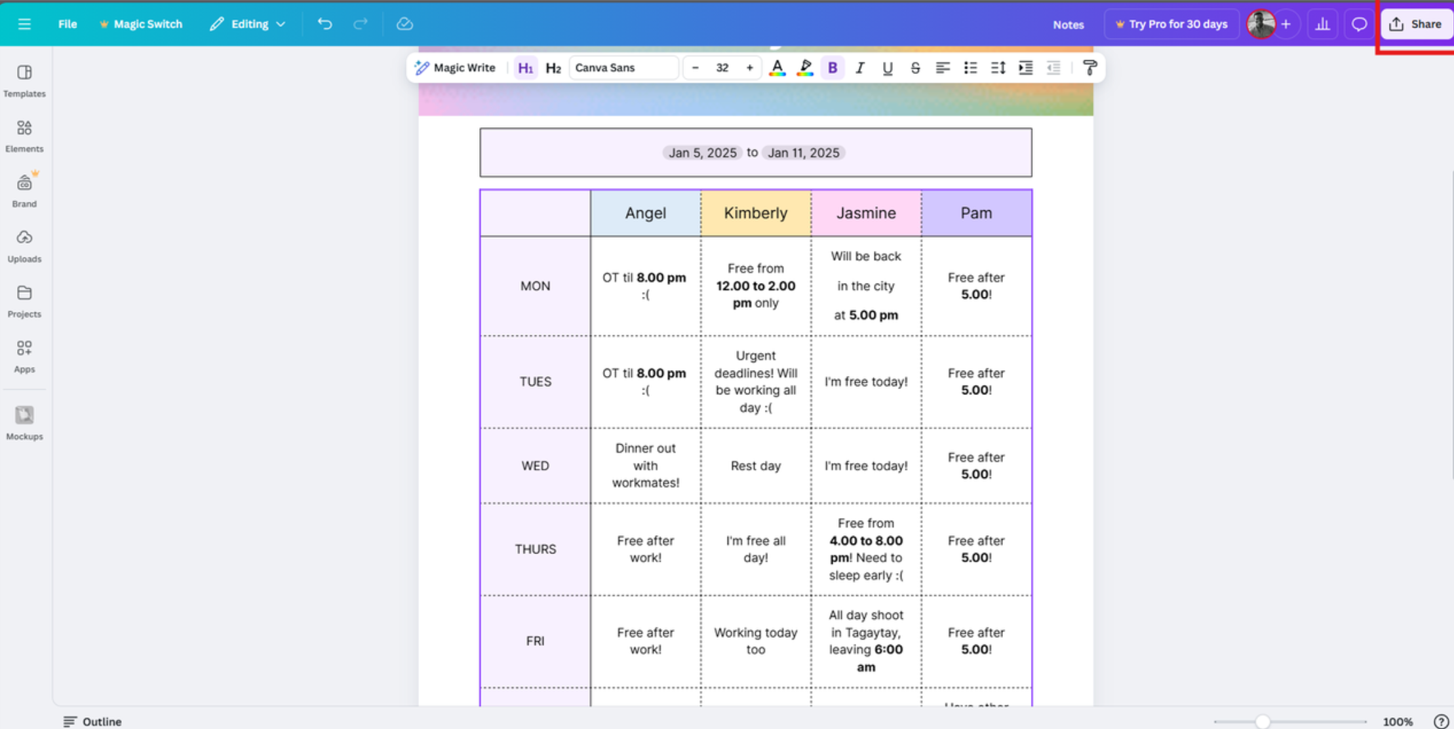The width and height of the screenshot is (1454, 729).
Task: Open design insights with the chart icon
Action: click(1323, 24)
